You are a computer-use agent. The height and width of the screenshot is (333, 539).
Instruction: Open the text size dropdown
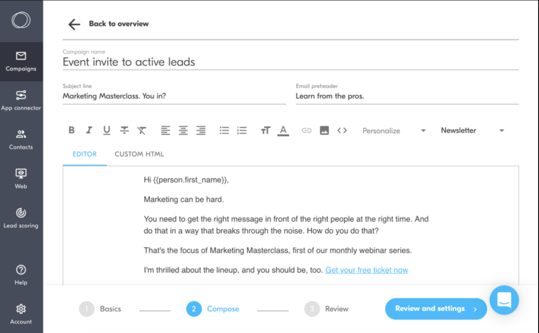click(x=266, y=130)
